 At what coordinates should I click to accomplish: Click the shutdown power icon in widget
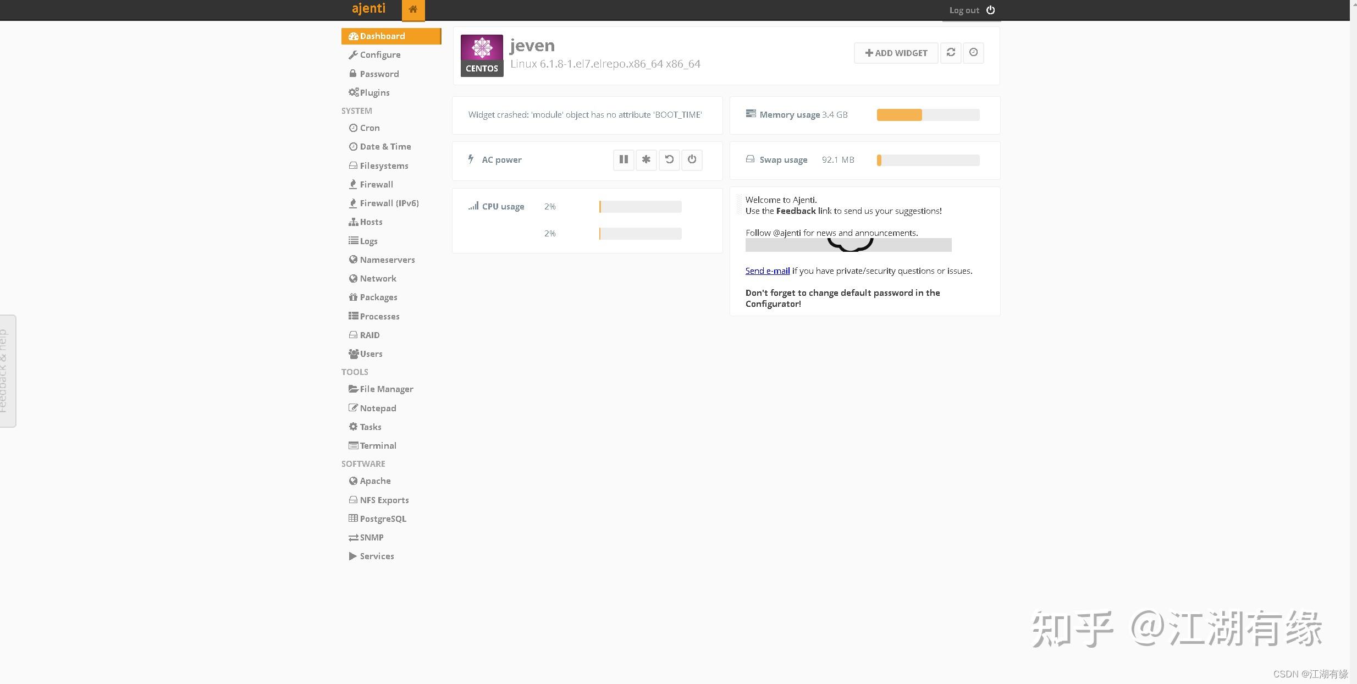(692, 159)
